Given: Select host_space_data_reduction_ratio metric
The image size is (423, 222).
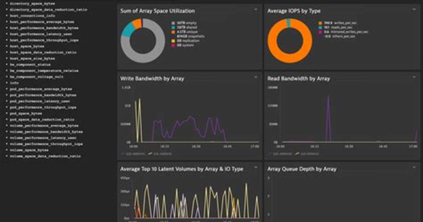Looking at the screenshot, I should click(43, 53).
